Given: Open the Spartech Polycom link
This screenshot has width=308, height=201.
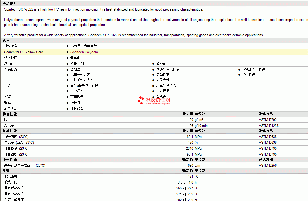Looking at the screenshot, I should tap(84, 52).
